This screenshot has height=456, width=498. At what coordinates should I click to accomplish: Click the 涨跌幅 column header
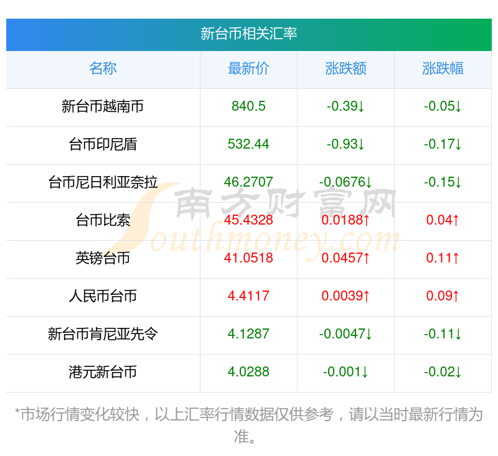[x=443, y=68]
